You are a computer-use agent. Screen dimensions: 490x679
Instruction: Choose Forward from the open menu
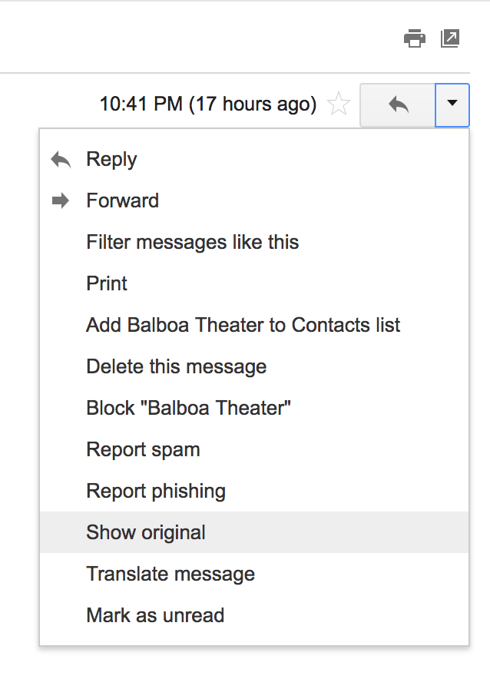(122, 200)
